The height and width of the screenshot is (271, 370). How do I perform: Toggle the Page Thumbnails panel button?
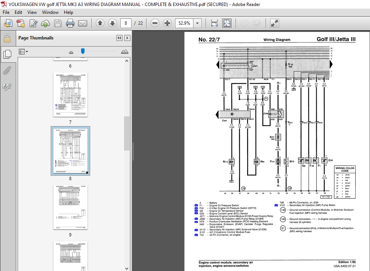[7, 54]
